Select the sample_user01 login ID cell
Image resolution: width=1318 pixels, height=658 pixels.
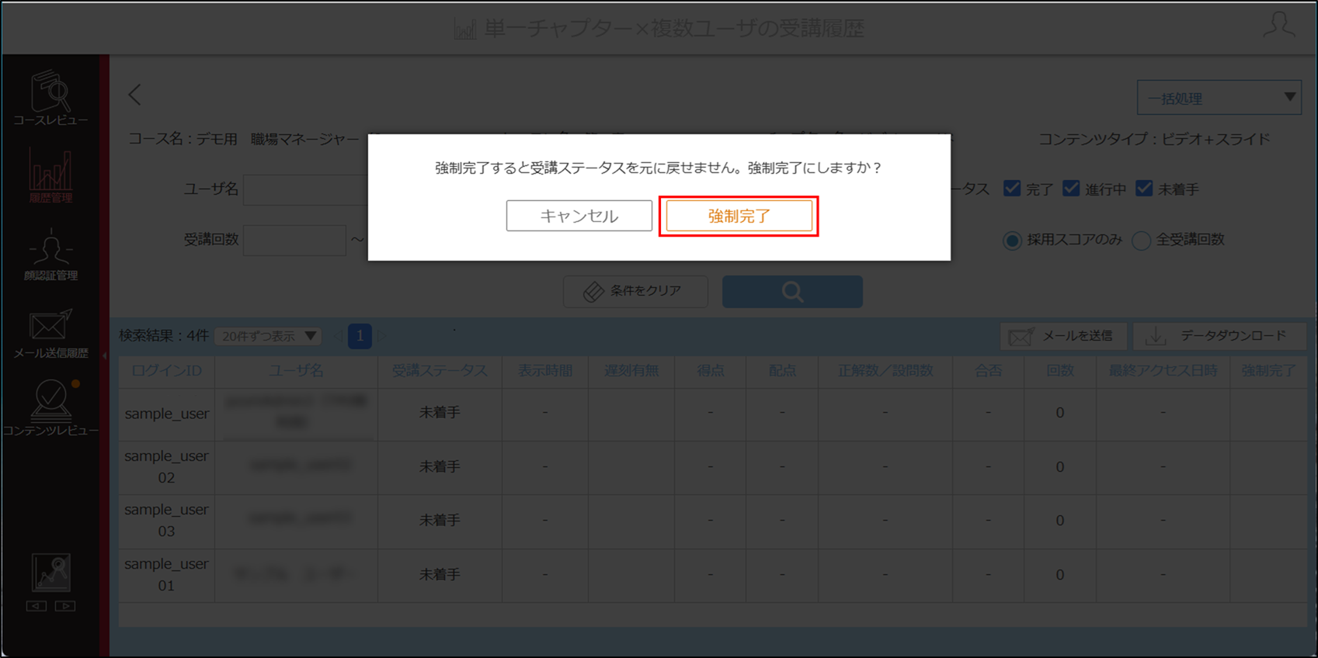click(x=166, y=575)
